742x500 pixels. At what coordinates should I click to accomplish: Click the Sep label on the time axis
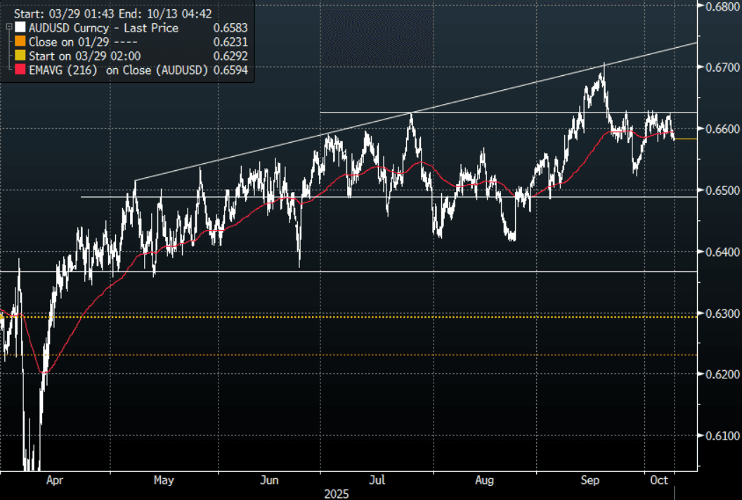pos(591,481)
